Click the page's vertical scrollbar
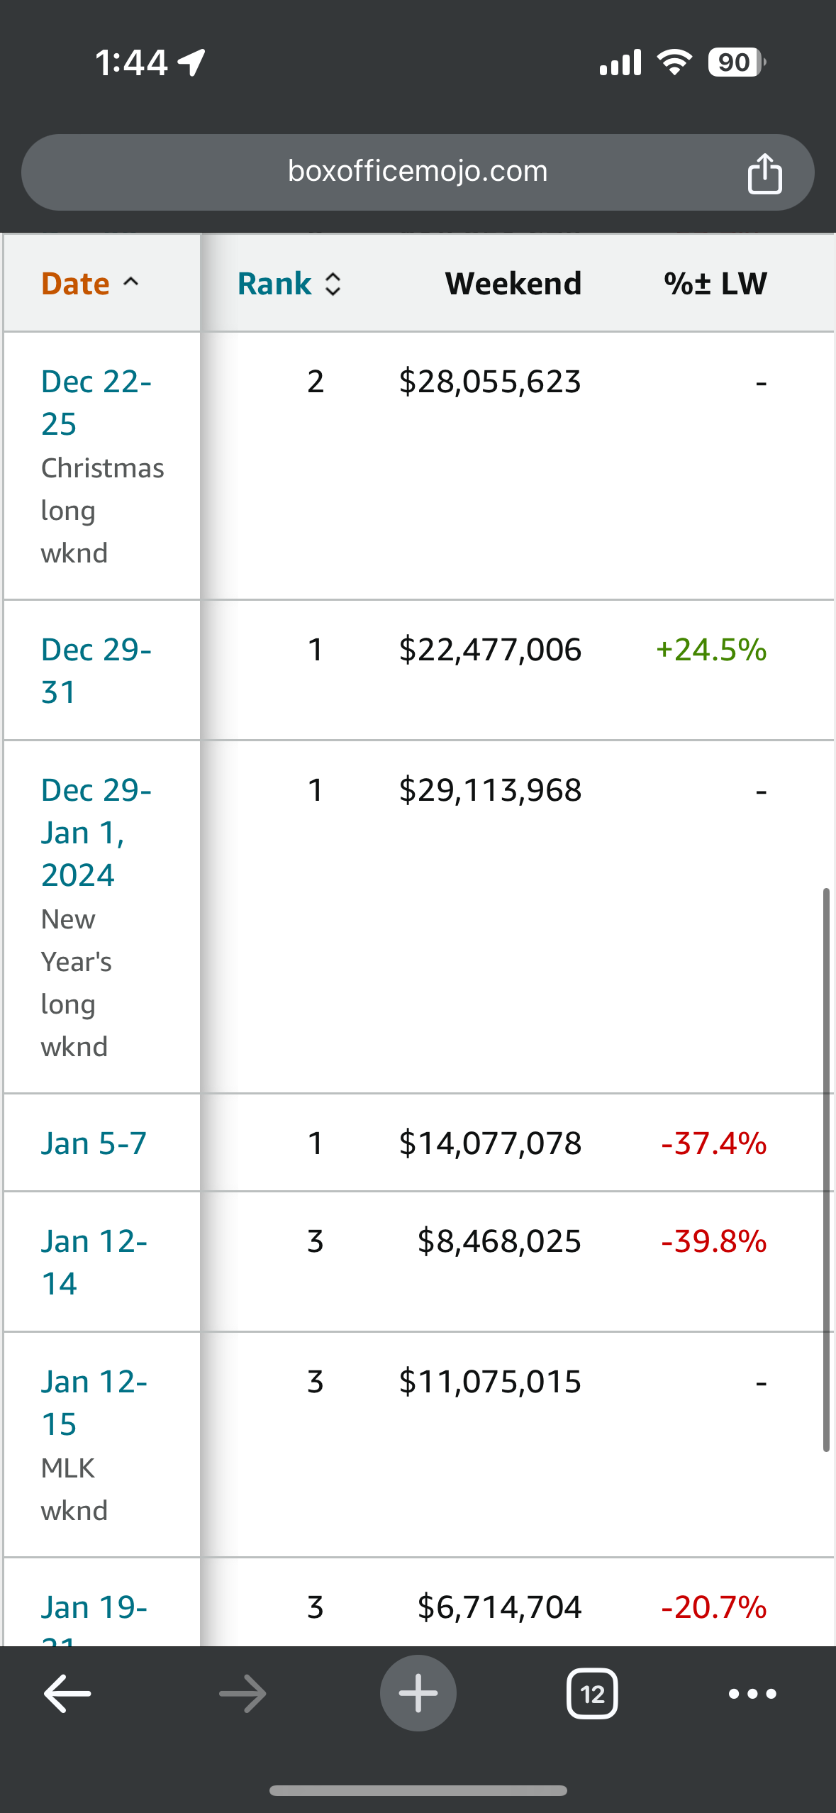 click(826, 1169)
